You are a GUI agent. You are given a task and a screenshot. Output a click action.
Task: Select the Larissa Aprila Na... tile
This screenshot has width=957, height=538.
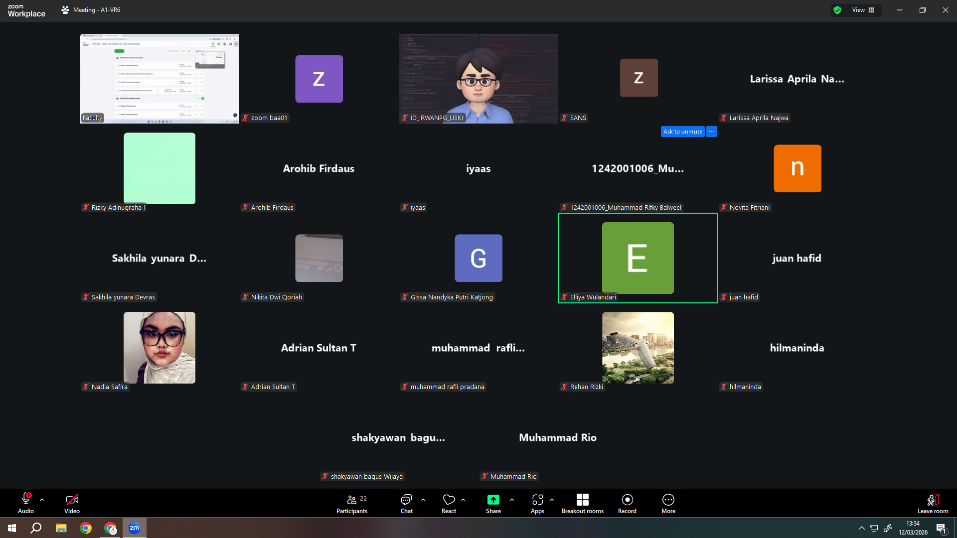(797, 79)
